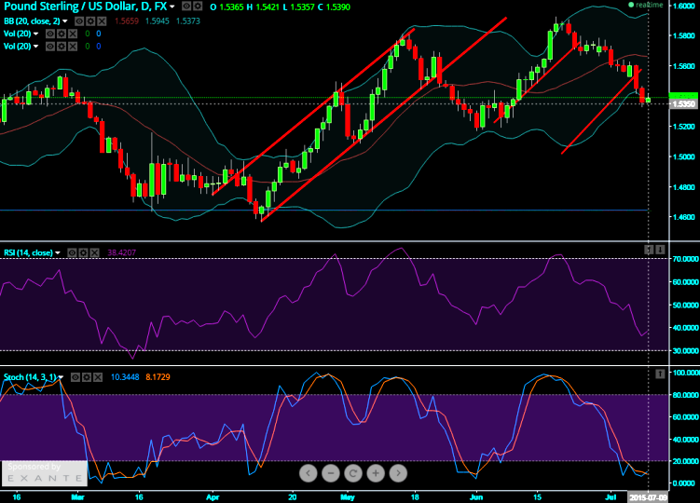Remove the RSI (14, close) indicator
Viewport: 700px width, 503px height.
(x=94, y=252)
